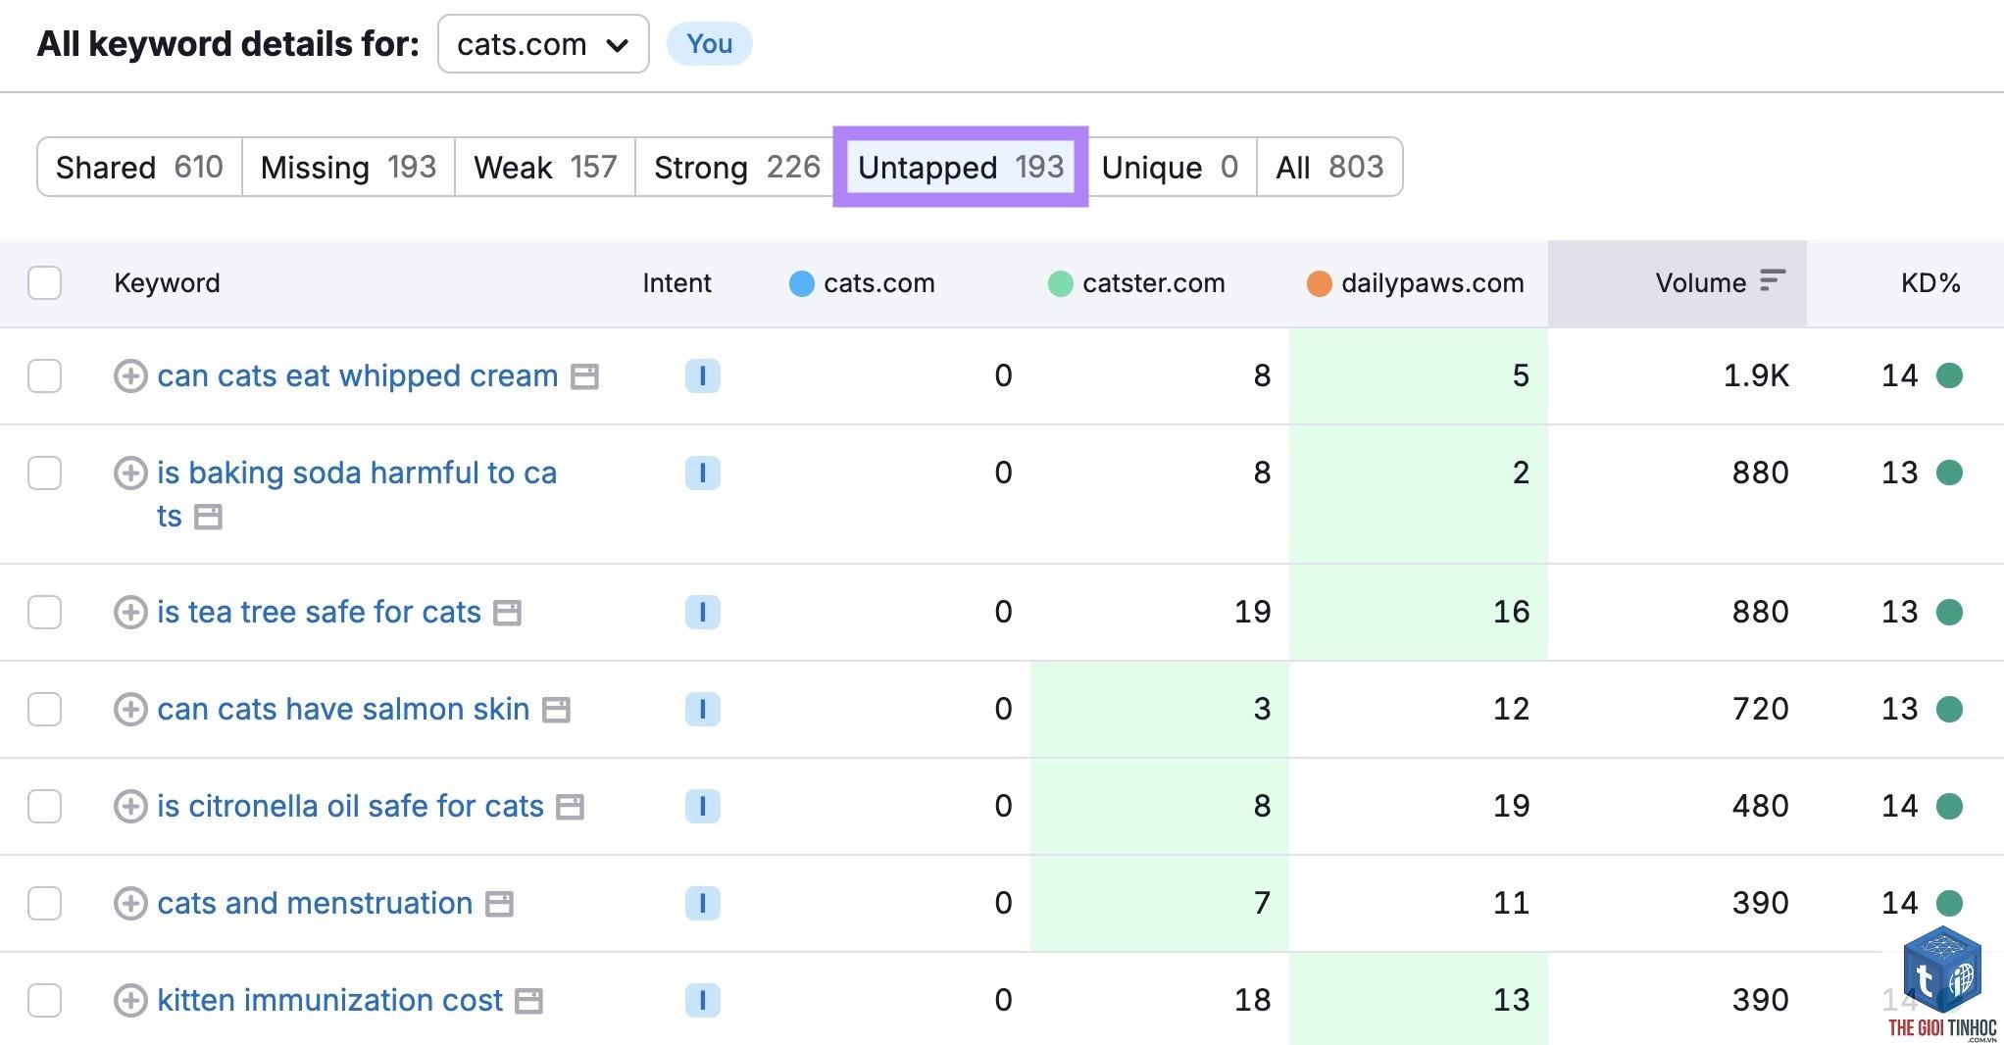Image resolution: width=2004 pixels, height=1045 pixels.
Task: Select the Untapped 193 tab
Action: coord(961,167)
